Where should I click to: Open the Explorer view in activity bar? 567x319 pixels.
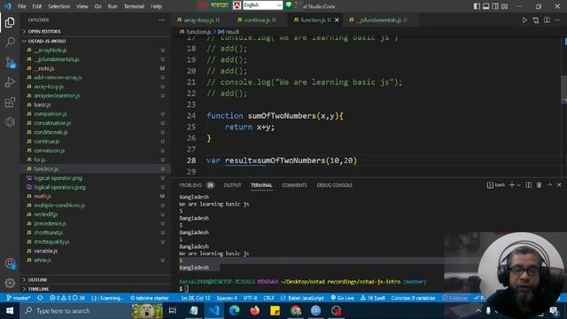(x=10, y=22)
